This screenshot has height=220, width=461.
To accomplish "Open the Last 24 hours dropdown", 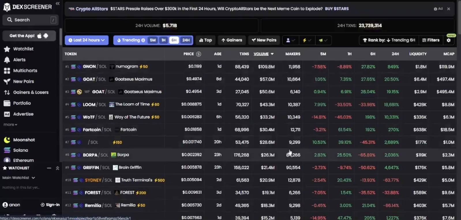I will (x=87, y=40).
